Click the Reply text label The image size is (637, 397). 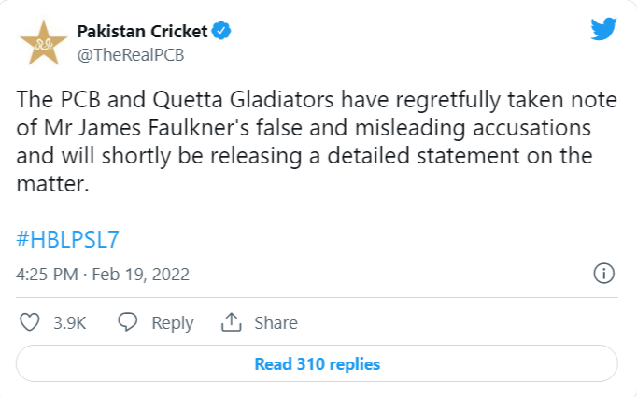[x=172, y=323]
